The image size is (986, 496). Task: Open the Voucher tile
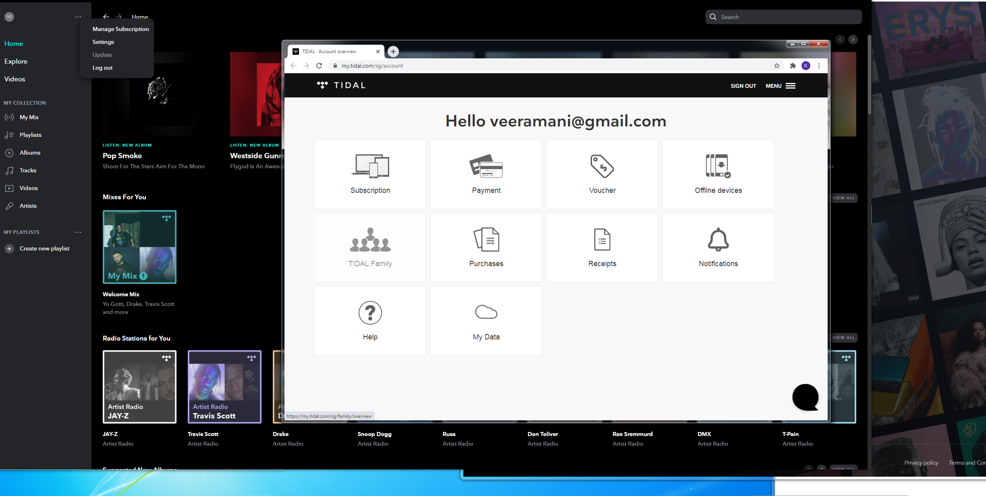[602, 174]
